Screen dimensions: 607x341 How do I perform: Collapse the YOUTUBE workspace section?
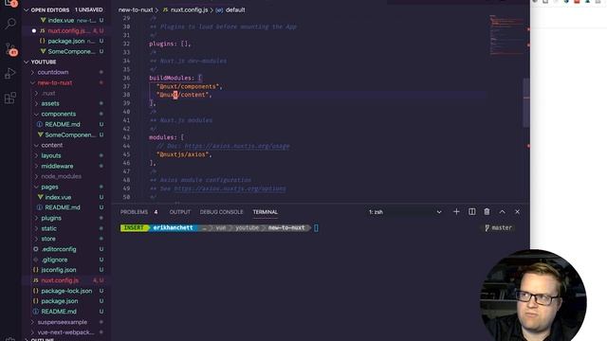(x=27, y=62)
